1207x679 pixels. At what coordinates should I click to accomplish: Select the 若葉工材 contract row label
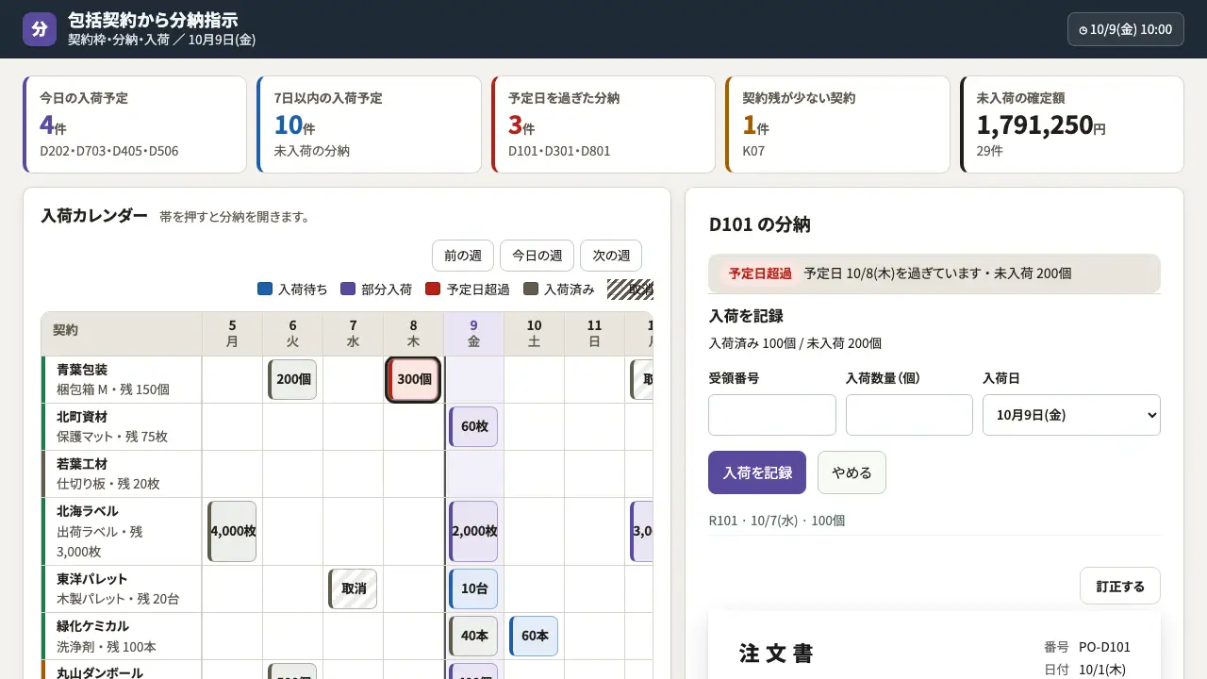pyautogui.click(x=122, y=473)
